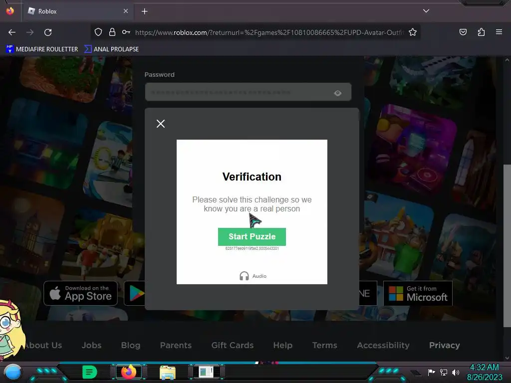Open the Jobs footer link
The image size is (511, 383).
click(x=92, y=345)
